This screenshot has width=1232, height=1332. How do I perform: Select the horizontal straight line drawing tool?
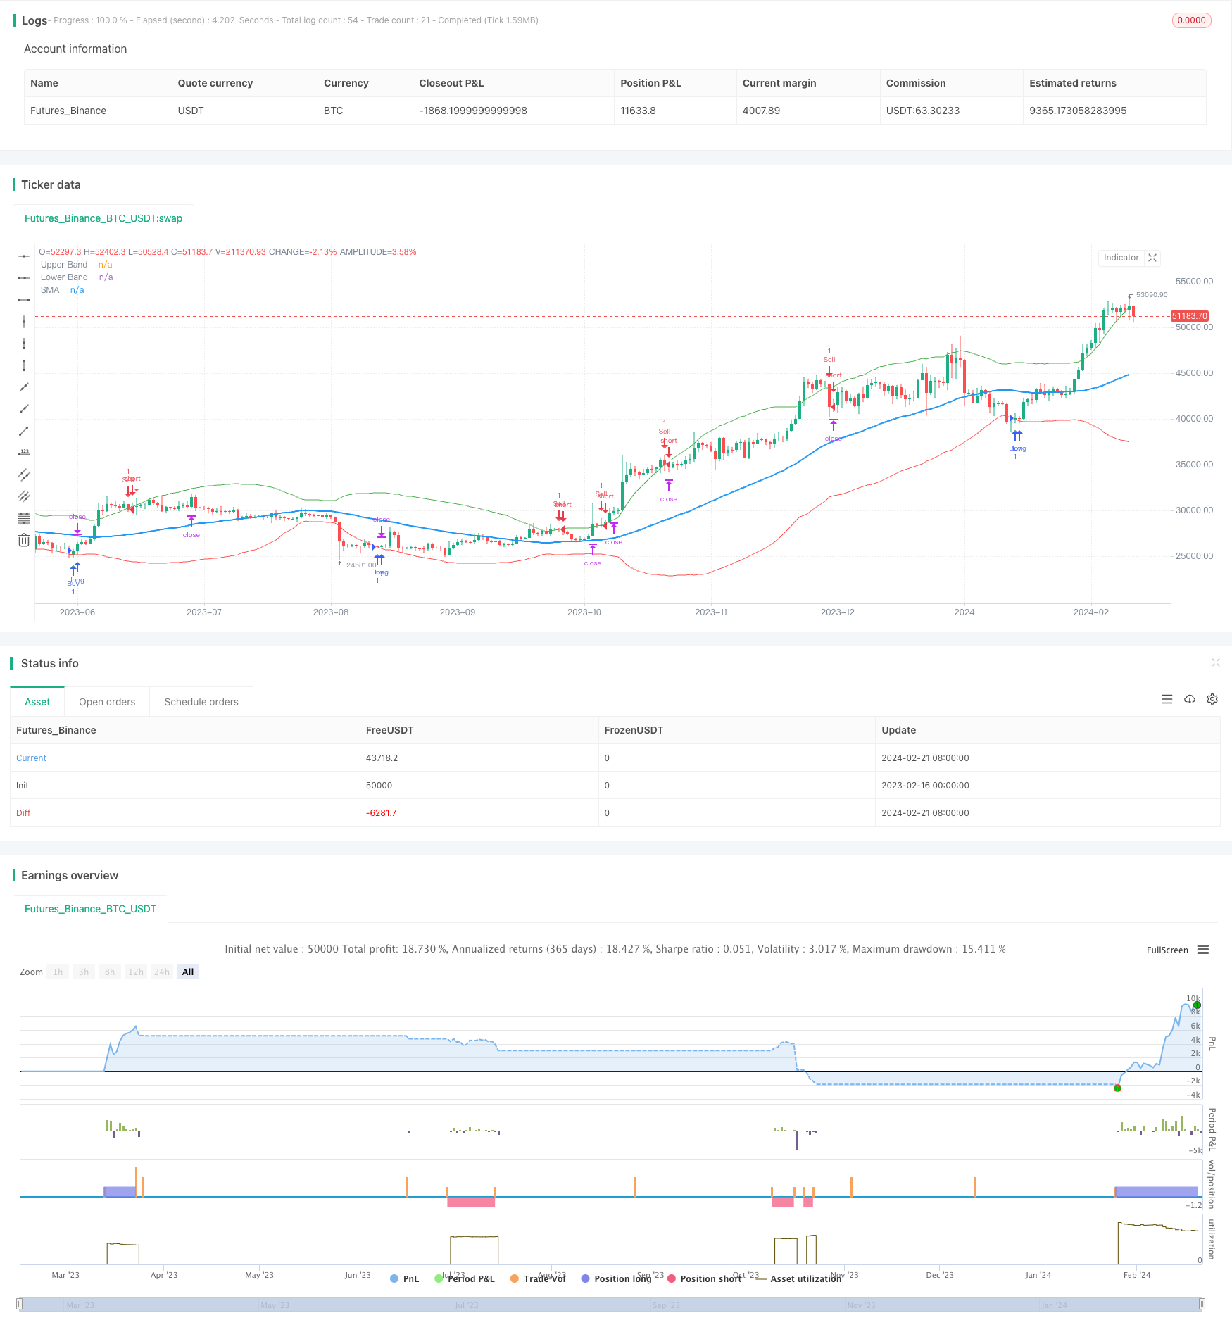[x=24, y=256]
